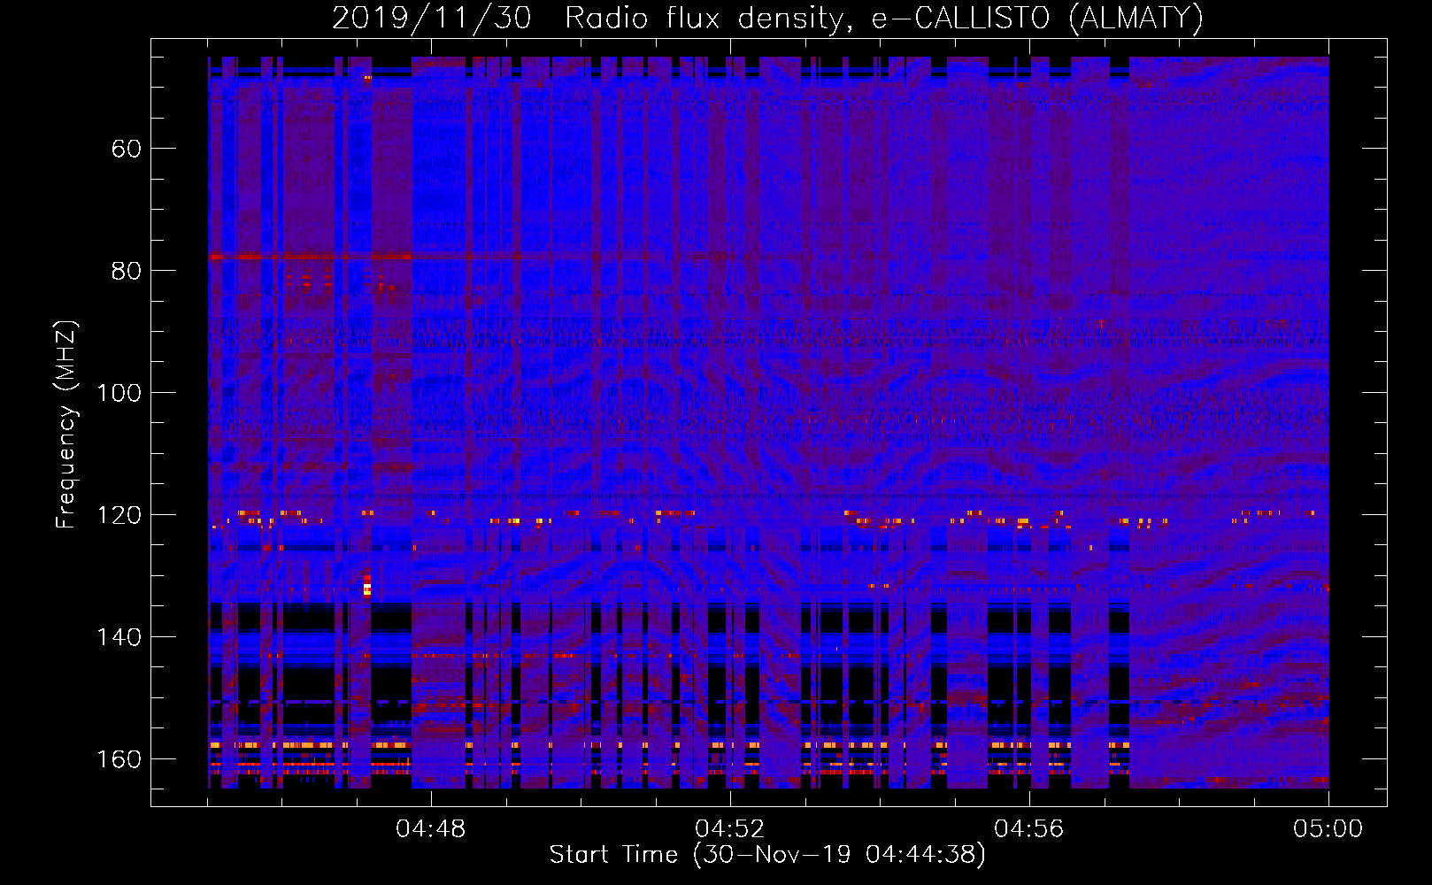Click the plot title 'Radio flux density, e-CALLISTO (ALMATY)'
The width and height of the screenshot is (1432, 885).
point(884,18)
